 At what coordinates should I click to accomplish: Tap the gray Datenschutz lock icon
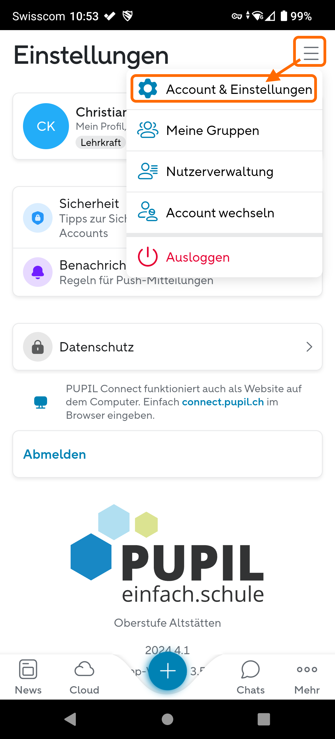[37, 347]
